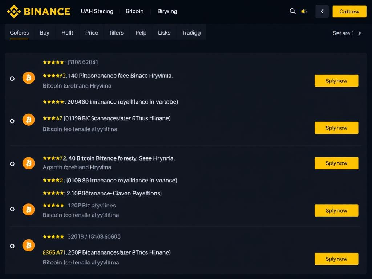Screen dimensions: 372x279
Task: Click text 'Bitcoin fee lenalle al yyiltina'
Action: tap(80, 129)
